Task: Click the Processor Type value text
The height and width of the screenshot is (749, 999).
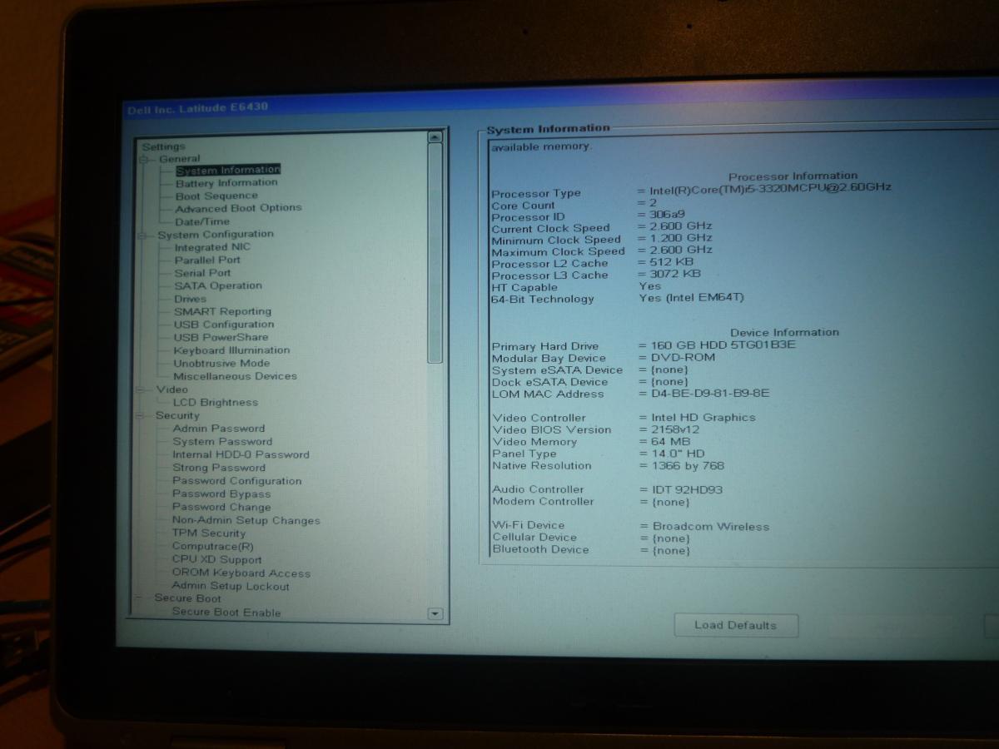Action: click(771, 188)
